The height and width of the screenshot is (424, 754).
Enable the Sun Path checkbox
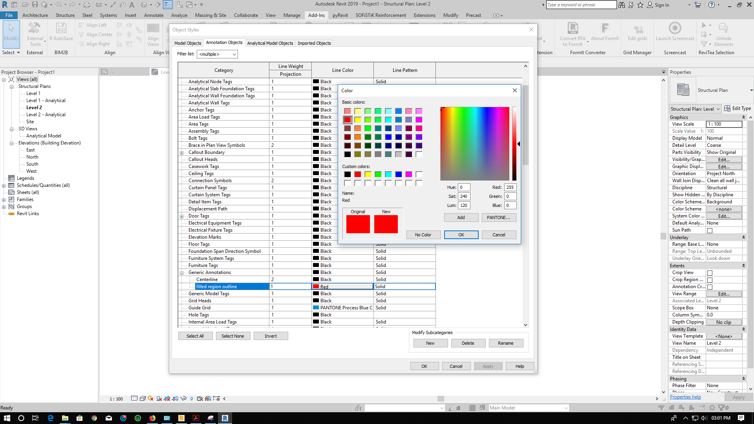[x=710, y=230]
